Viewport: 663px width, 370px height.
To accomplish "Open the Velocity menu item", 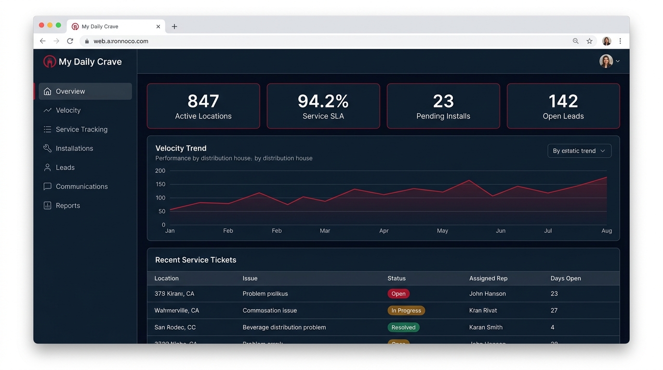I will [x=85, y=110].
